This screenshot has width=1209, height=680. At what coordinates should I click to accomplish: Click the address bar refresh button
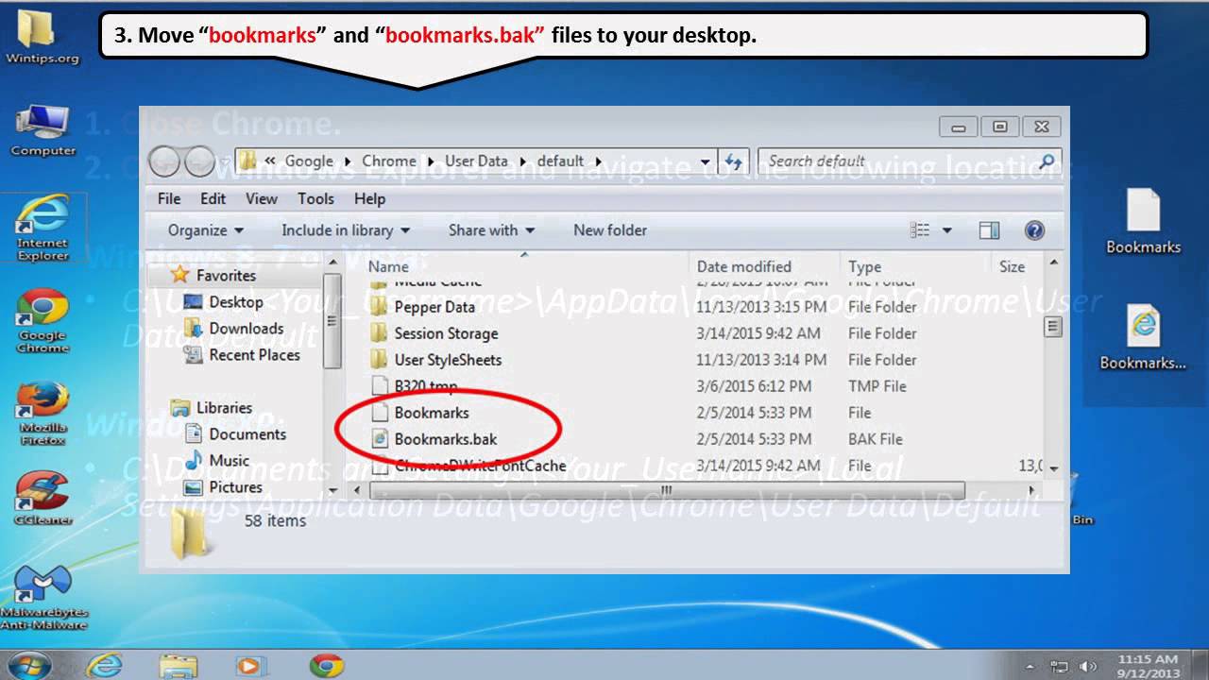(734, 161)
